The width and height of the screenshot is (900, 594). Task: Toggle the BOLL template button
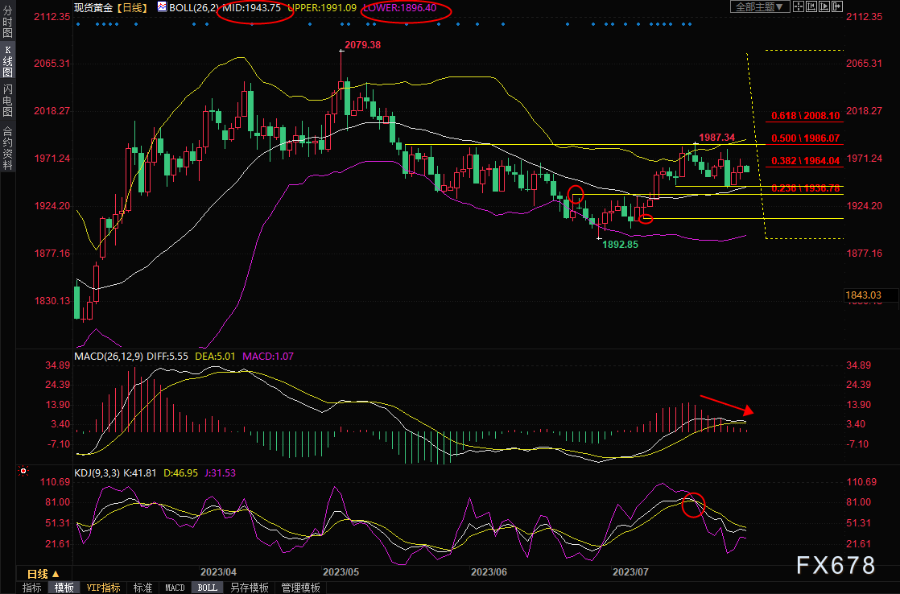207,588
